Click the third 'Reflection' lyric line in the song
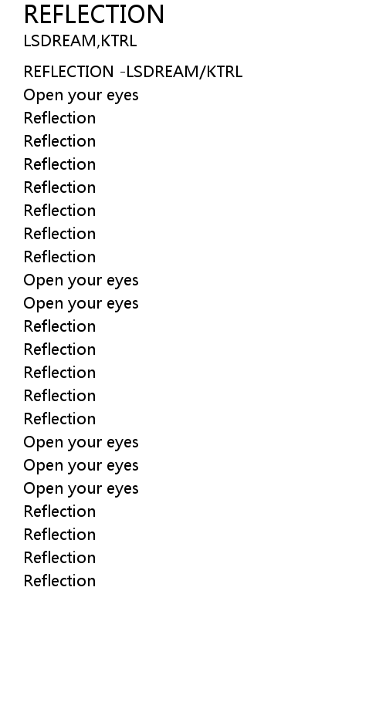The image size is (386, 702). point(59,164)
